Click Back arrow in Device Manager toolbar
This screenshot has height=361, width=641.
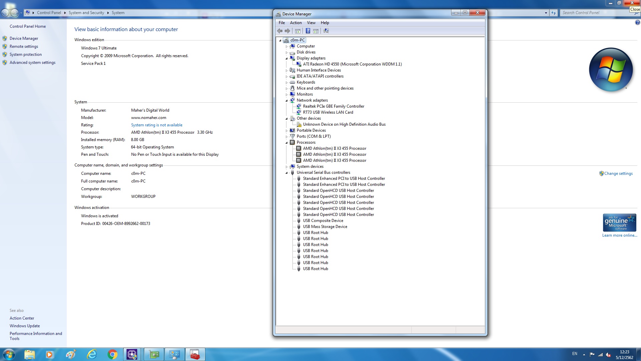point(280,31)
